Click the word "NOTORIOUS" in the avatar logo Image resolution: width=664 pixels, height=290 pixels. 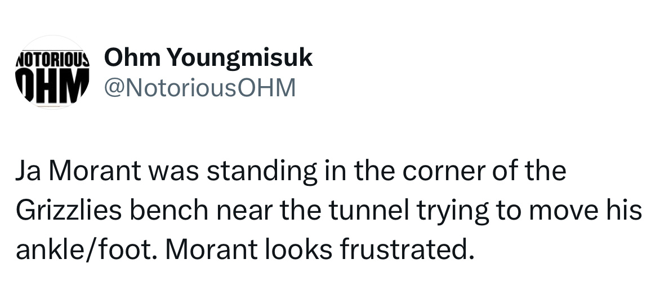52,58
